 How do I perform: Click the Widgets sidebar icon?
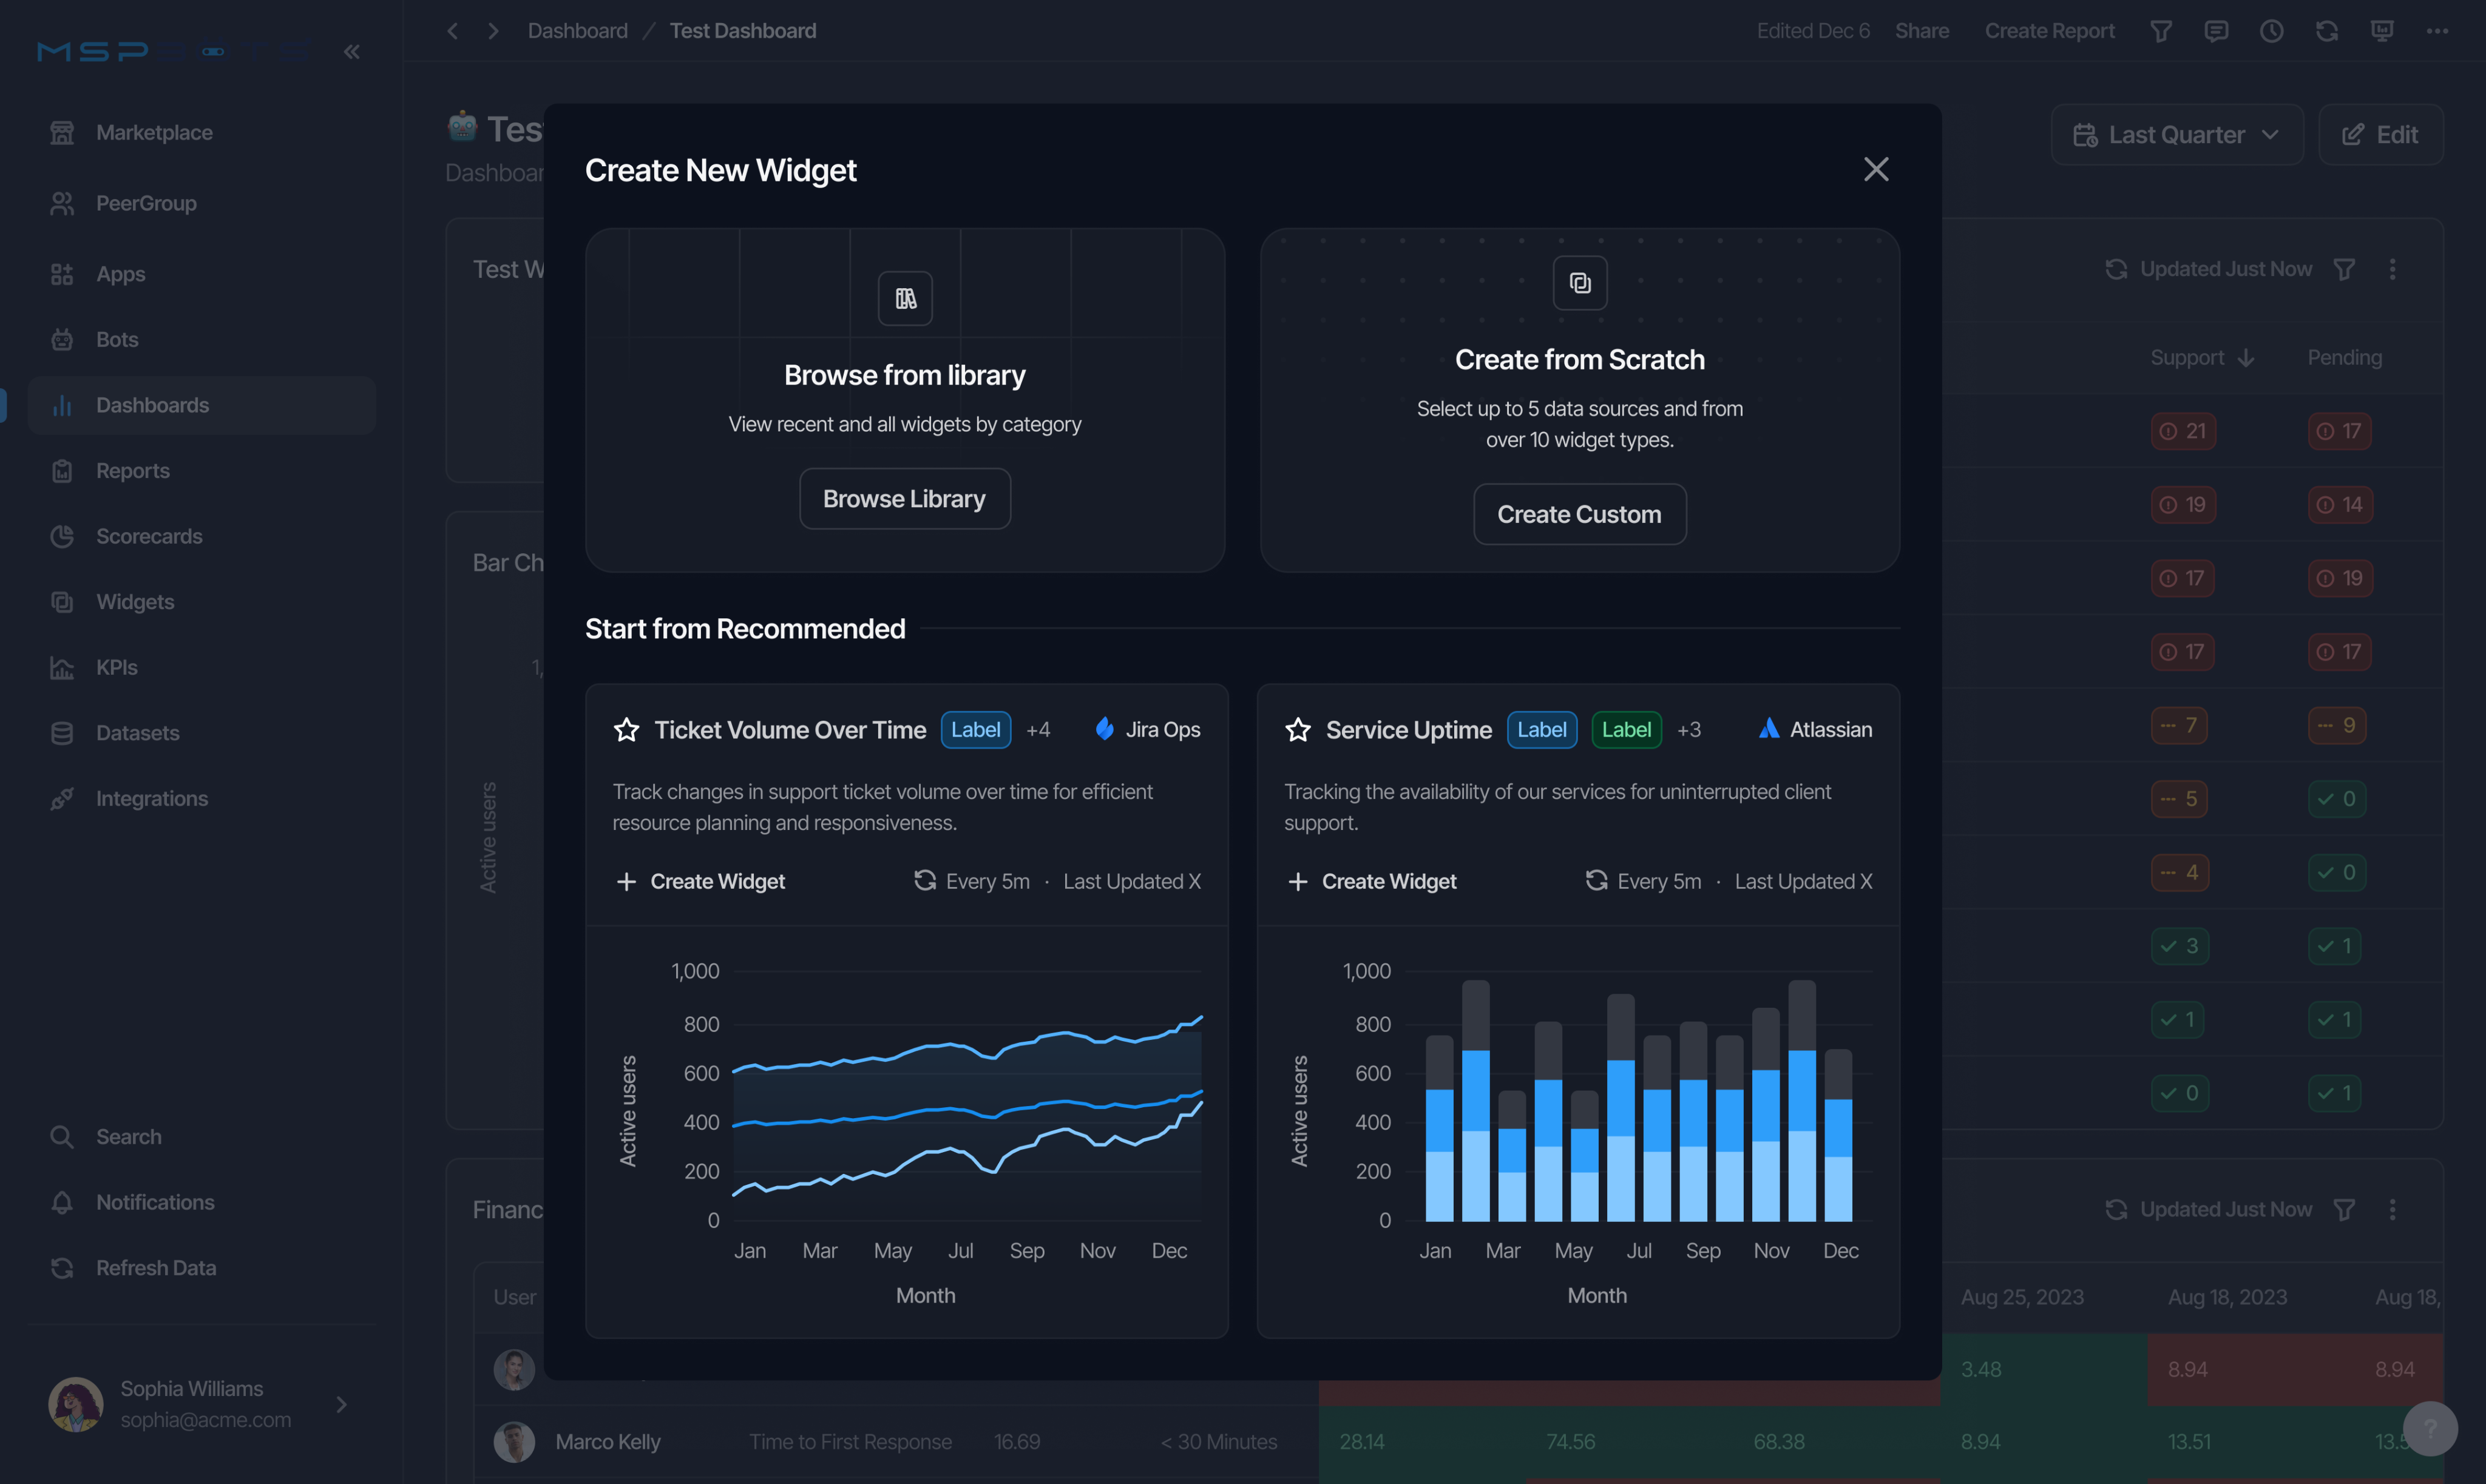tap(62, 602)
